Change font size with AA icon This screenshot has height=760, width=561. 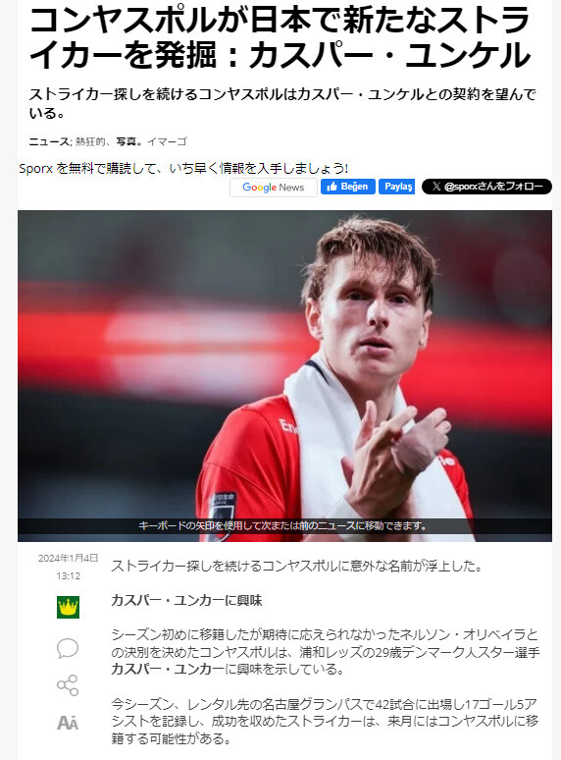click(x=68, y=723)
